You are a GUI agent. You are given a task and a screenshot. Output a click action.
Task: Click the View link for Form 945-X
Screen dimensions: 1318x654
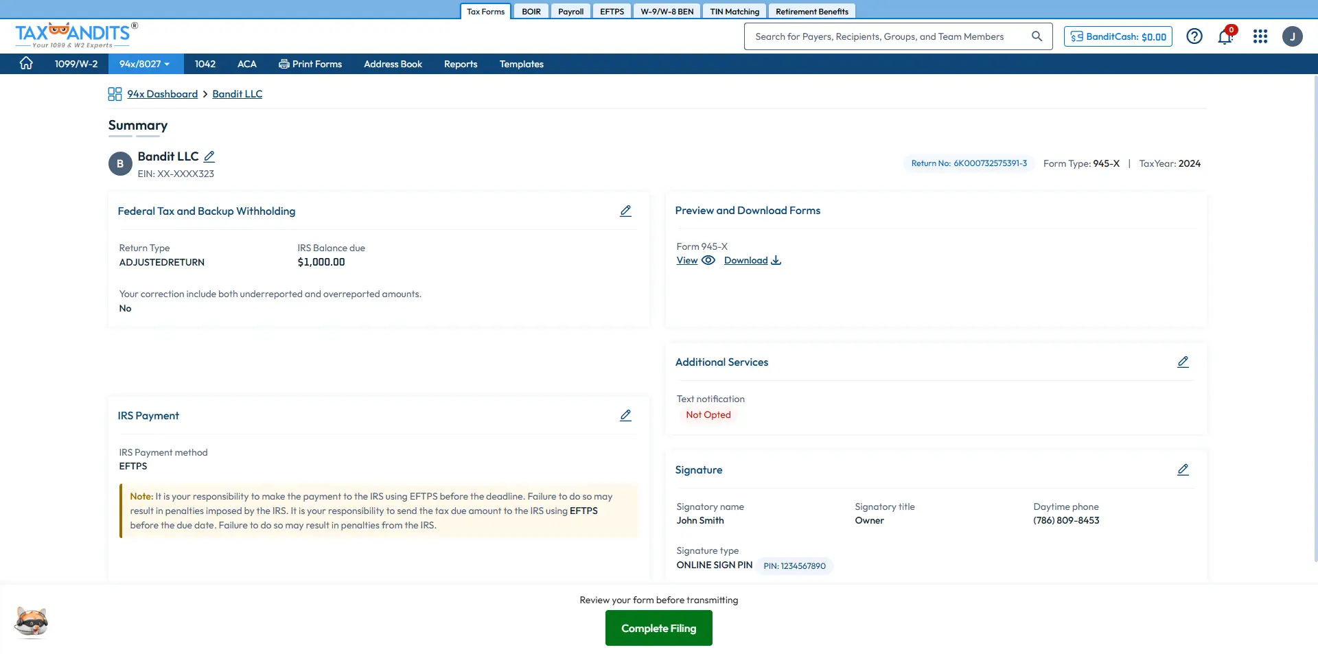click(687, 260)
